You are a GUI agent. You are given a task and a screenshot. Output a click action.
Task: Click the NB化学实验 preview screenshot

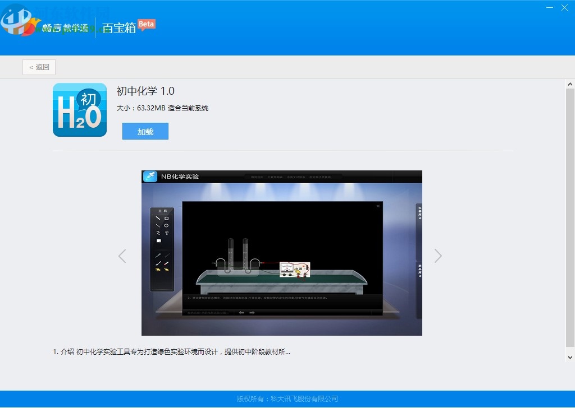pos(282,253)
